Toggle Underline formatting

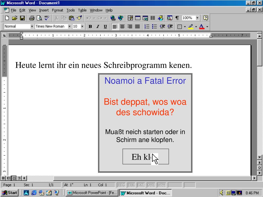(105, 26)
